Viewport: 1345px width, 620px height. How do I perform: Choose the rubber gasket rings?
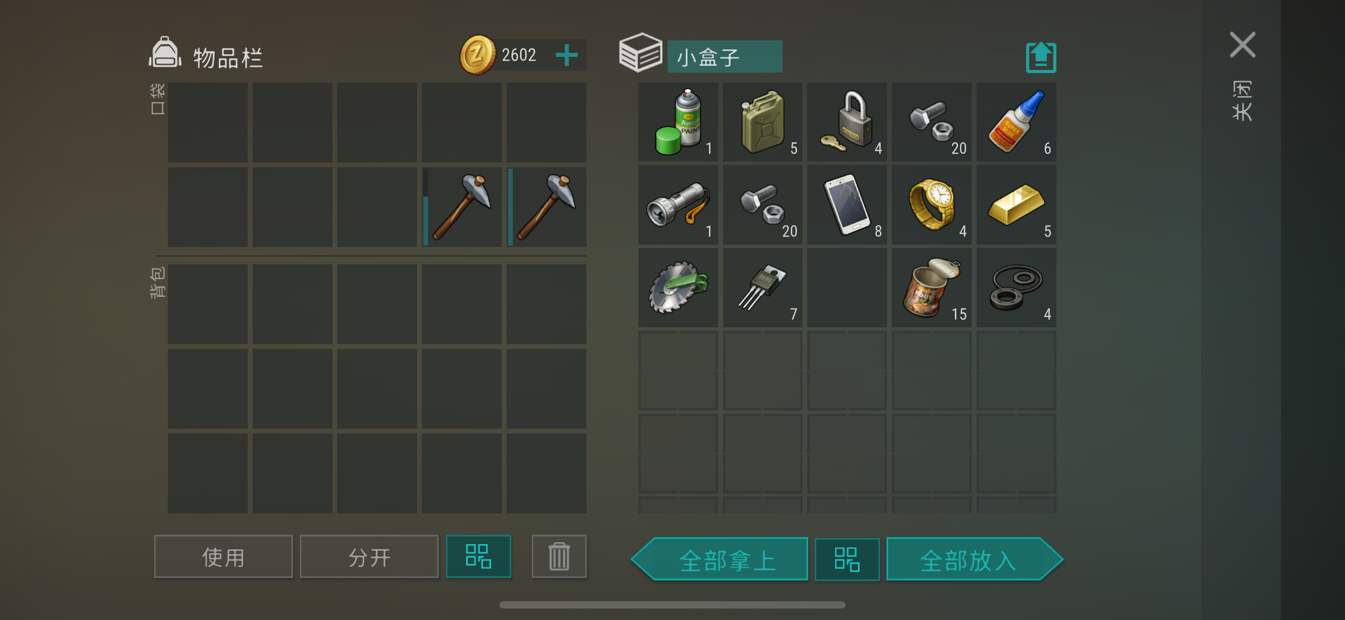tap(1016, 287)
